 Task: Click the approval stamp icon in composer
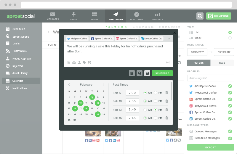(x=79, y=62)
